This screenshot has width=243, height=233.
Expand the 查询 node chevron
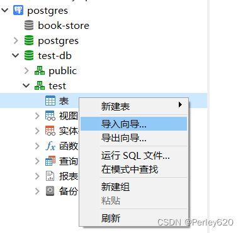(37, 161)
